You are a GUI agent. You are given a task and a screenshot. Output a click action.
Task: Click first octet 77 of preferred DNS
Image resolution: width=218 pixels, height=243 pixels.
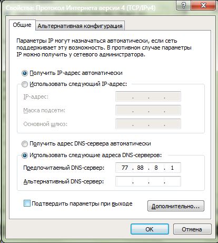tap(125, 168)
